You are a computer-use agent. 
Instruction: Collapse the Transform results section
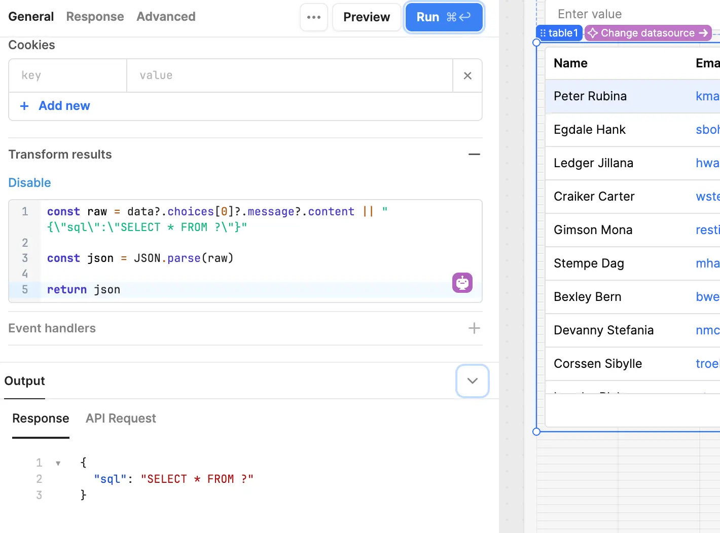click(474, 155)
